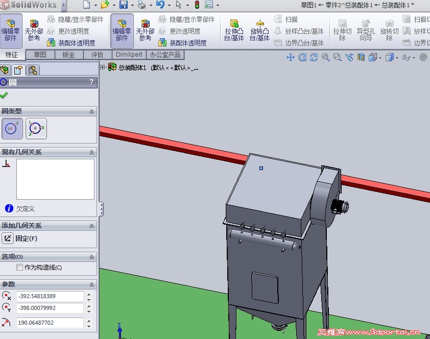The image size is (430, 339).
Task: Click the first 编辑零部件 button
Action: 11,31
